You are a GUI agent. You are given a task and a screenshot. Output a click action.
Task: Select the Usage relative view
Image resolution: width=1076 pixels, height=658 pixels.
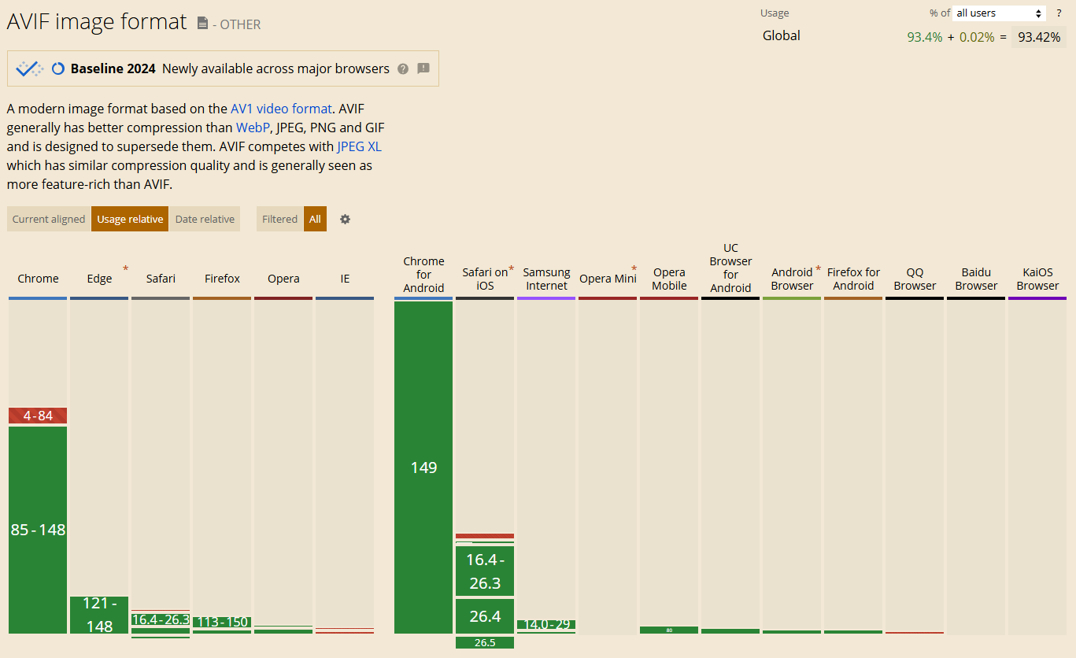[x=130, y=219]
